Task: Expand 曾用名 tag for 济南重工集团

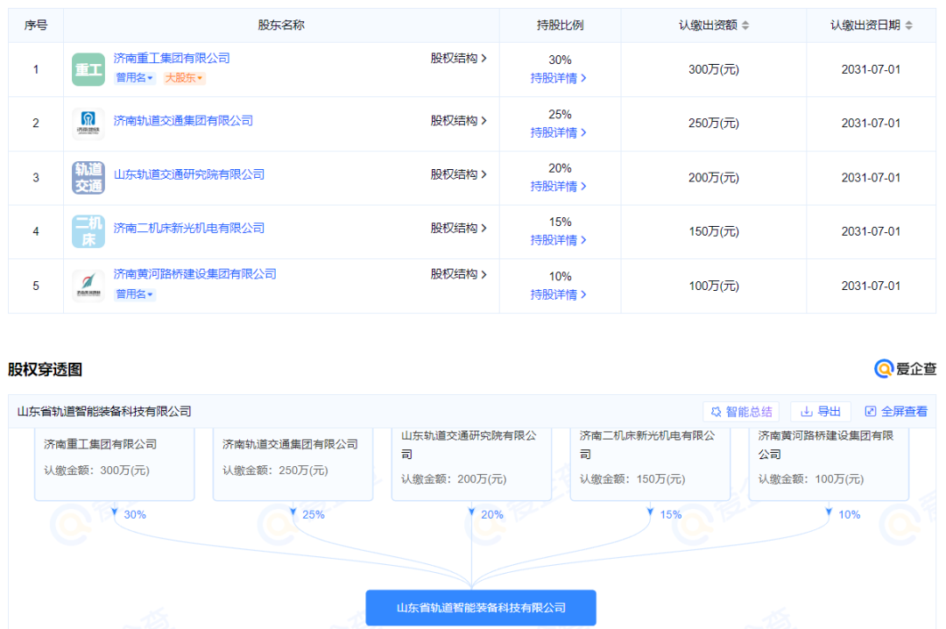Action: tap(135, 78)
